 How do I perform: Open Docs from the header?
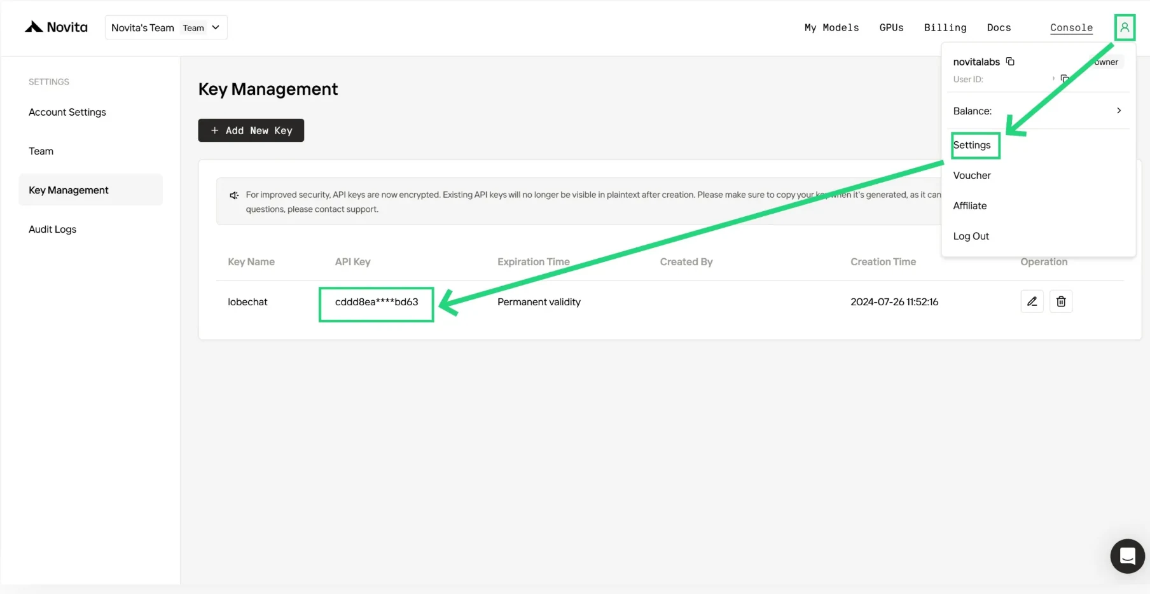pyautogui.click(x=999, y=27)
